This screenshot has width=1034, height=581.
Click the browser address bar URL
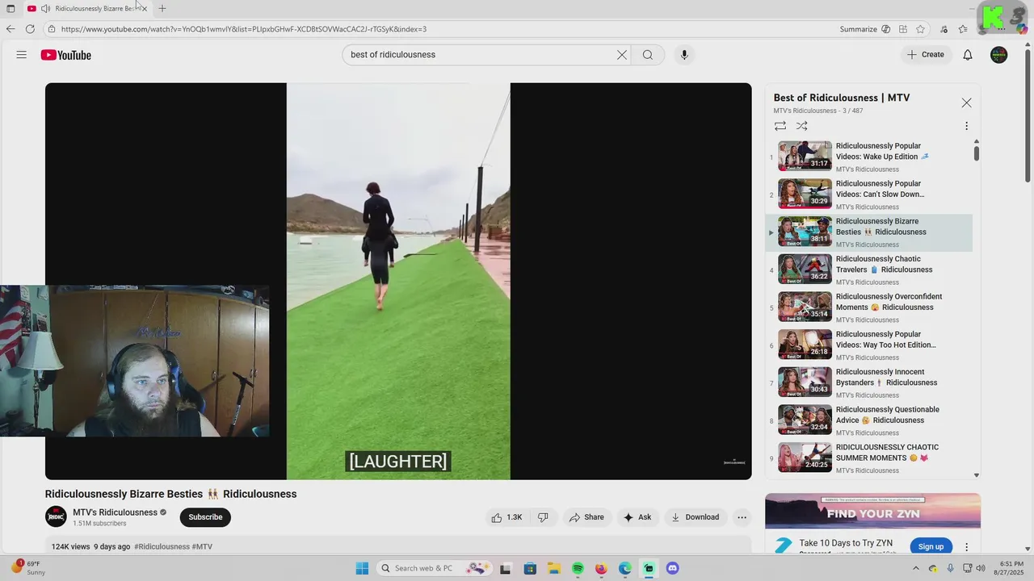click(x=244, y=29)
